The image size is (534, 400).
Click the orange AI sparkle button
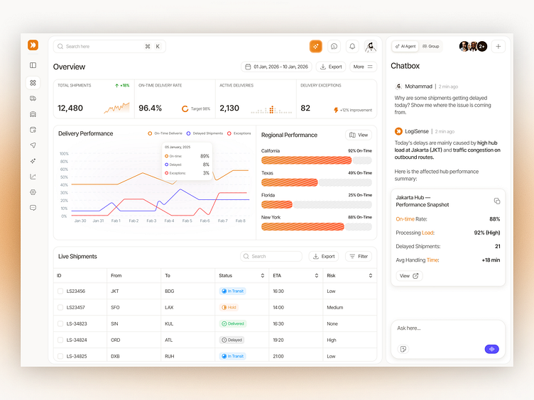click(x=316, y=46)
